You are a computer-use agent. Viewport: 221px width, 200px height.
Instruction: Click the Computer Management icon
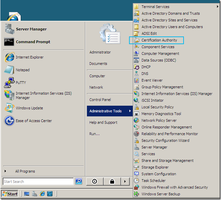point(136,54)
